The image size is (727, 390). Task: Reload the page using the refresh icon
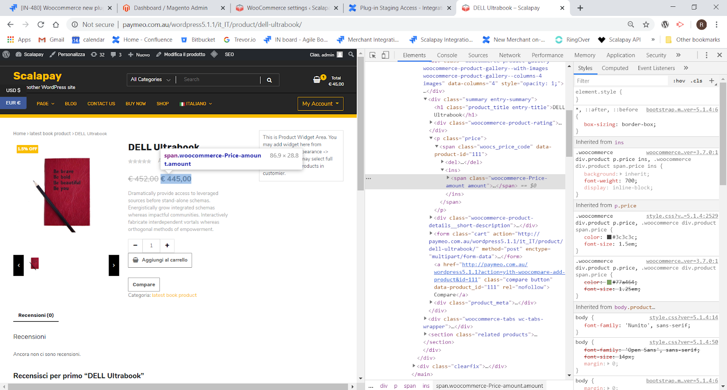point(41,25)
